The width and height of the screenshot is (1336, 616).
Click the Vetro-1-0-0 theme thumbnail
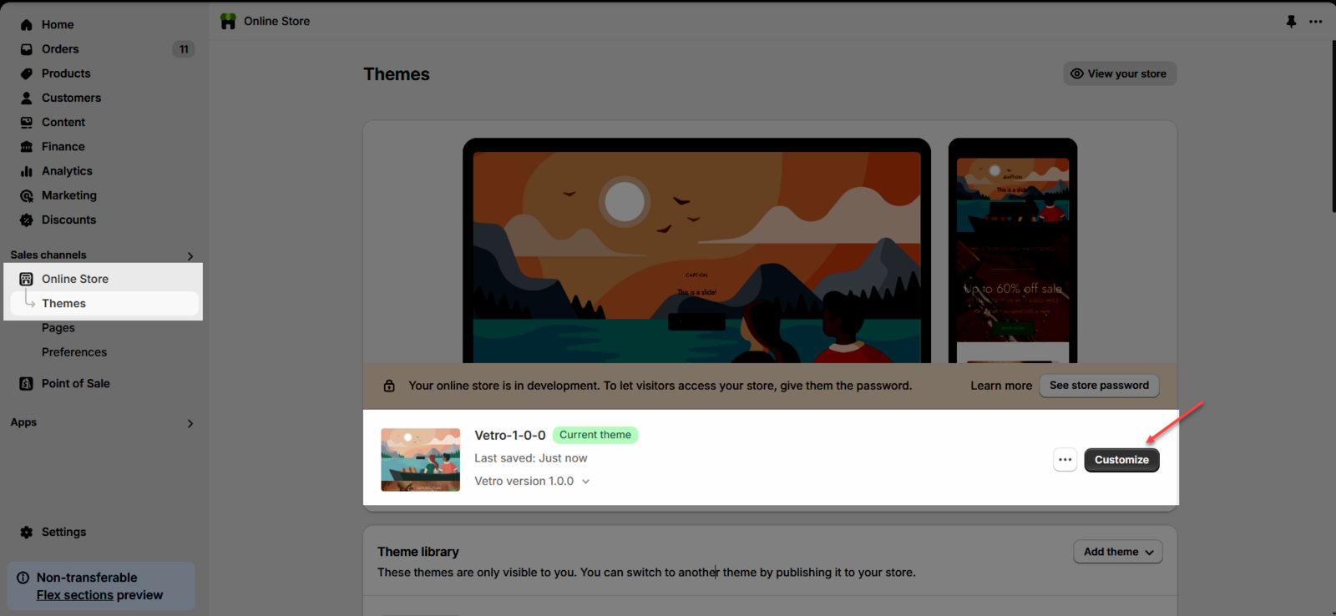click(420, 460)
